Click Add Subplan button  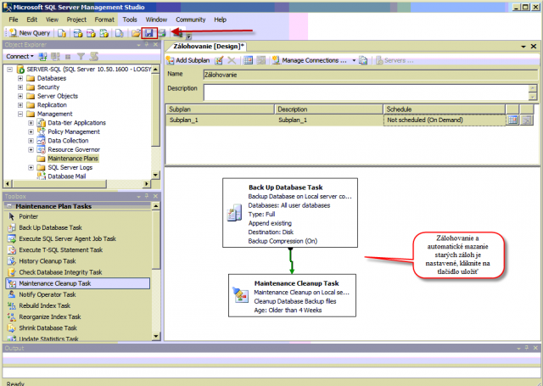[x=188, y=60]
